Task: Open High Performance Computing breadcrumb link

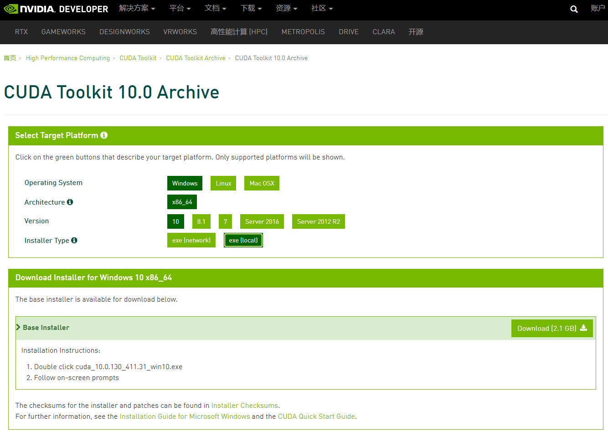Action: tap(68, 58)
